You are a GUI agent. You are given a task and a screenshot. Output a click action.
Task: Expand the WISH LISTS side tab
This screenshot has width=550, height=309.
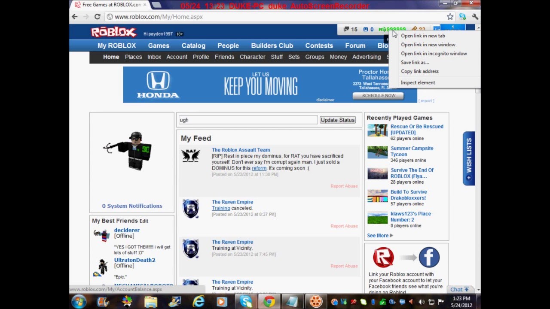(x=469, y=158)
